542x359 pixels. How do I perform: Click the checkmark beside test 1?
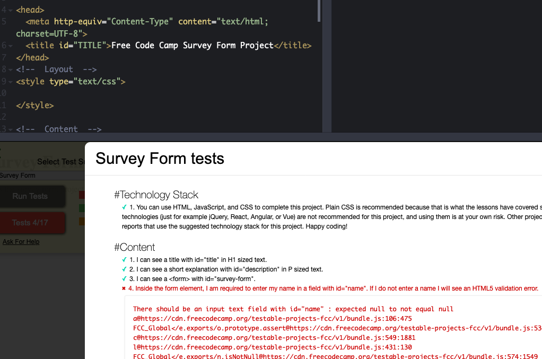pyautogui.click(x=124, y=260)
